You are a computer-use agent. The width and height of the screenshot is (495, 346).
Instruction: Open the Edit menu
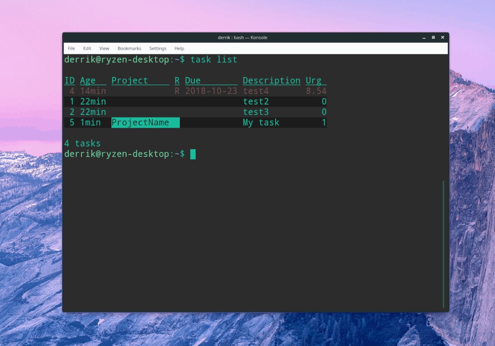pyautogui.click(x=87, y=48)
